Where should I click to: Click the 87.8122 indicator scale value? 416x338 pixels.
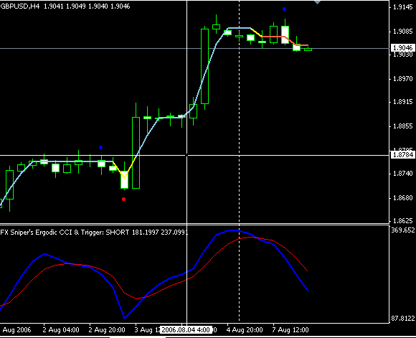click(x=403, y=318)
